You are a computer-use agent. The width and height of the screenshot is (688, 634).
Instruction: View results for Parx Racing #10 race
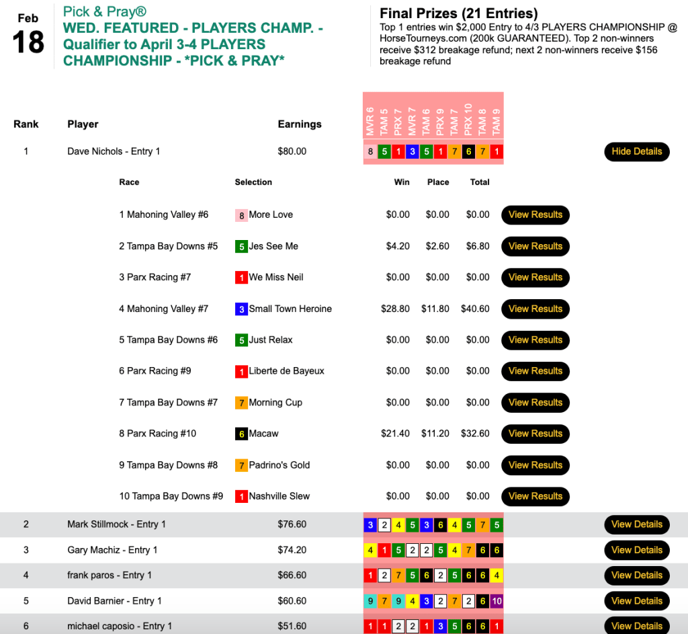coord(535,434)
